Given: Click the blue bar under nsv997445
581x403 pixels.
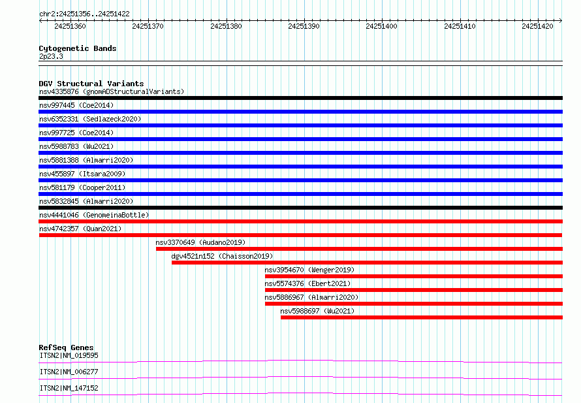Looking at the screenshot, I should [x=300, y=112].
